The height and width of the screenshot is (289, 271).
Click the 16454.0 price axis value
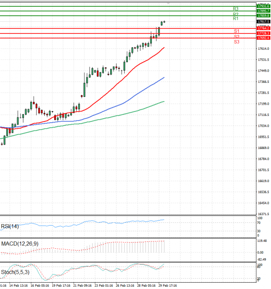coord(263,203)
